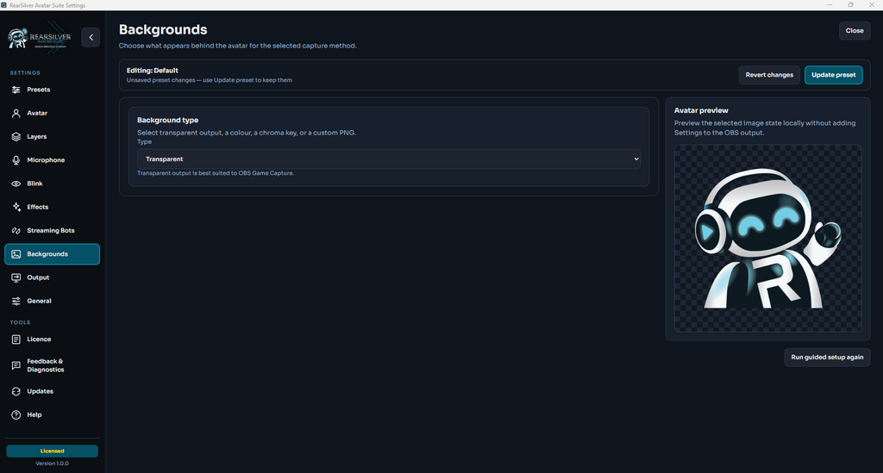
Task: Open the Streaming Bots link icon
Action: coord(16,231)
